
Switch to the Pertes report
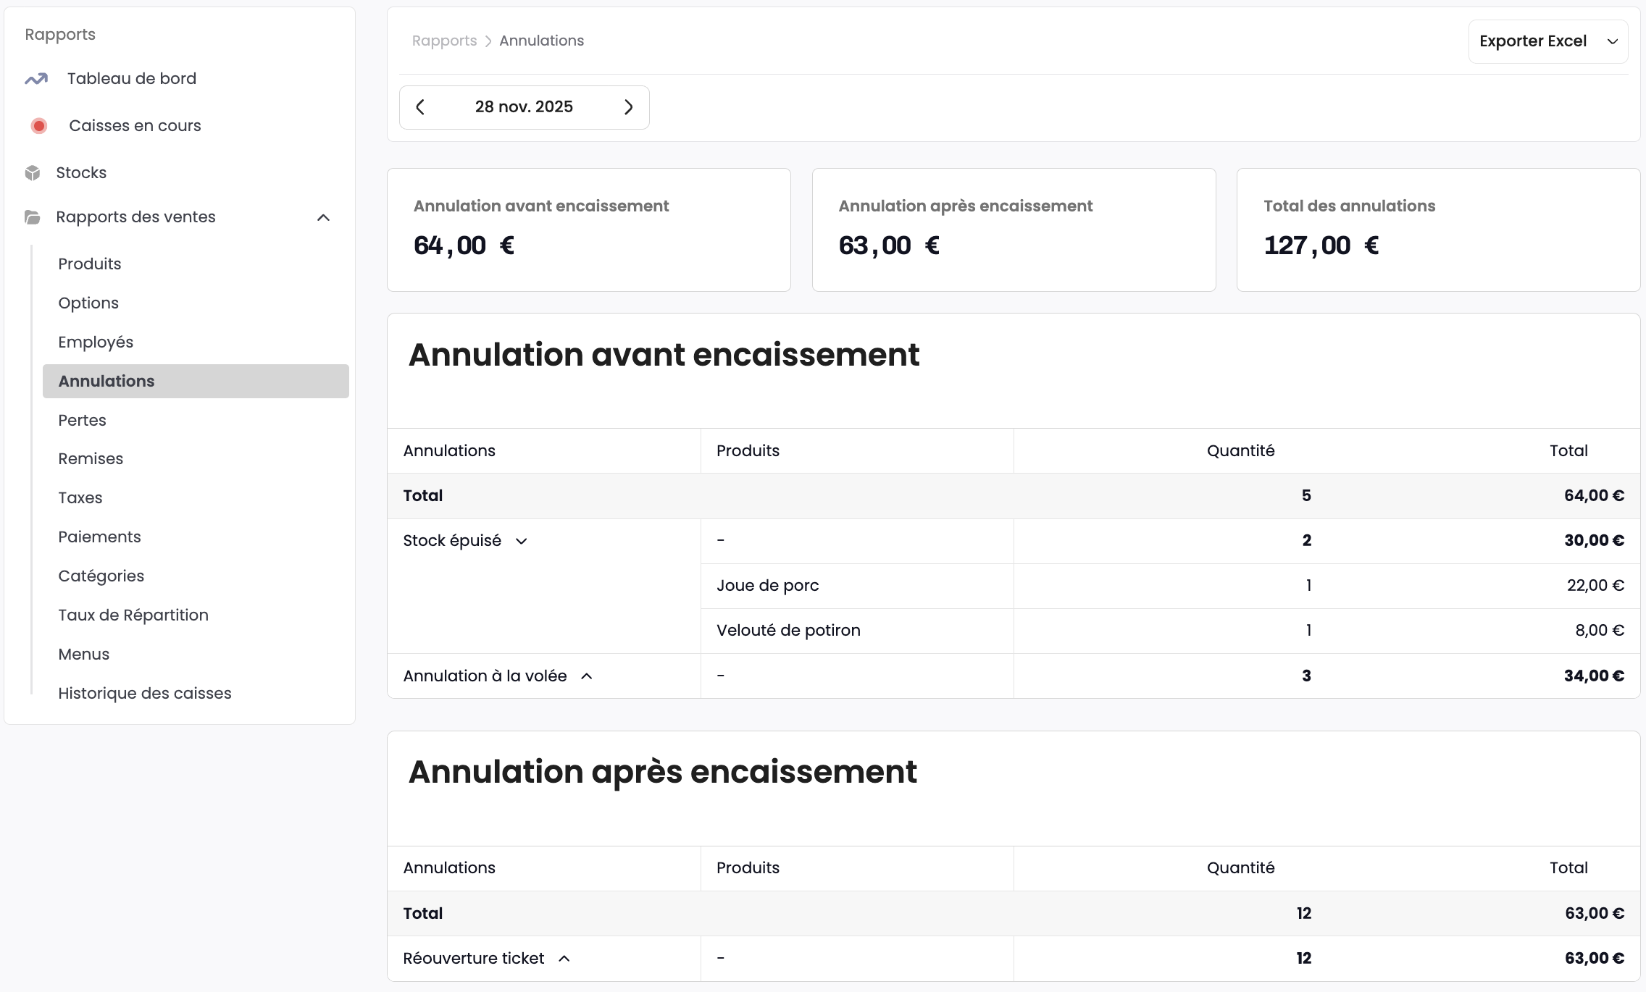[x=82, y=420]
